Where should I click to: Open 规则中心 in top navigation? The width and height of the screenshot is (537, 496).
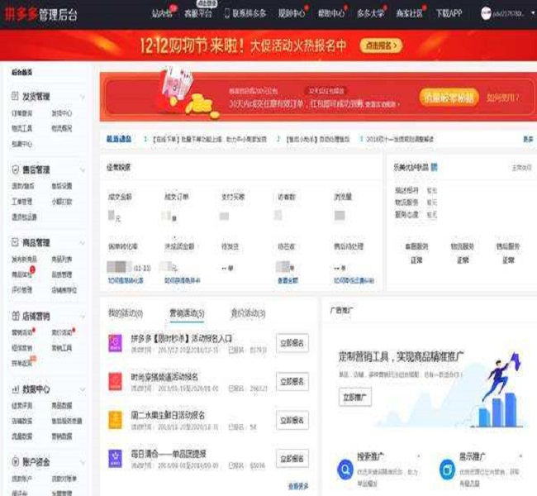tap(291, 14)
